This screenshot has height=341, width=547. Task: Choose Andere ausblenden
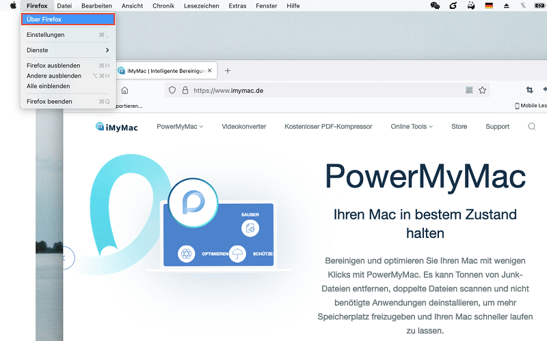point(68,76)
